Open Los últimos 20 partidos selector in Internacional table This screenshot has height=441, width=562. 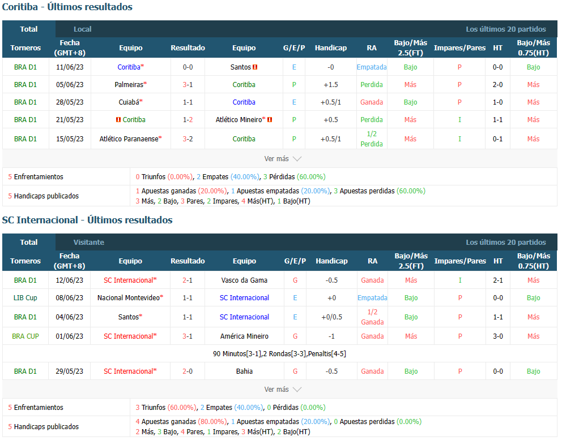pyautogui.click(x=506, y=242)
